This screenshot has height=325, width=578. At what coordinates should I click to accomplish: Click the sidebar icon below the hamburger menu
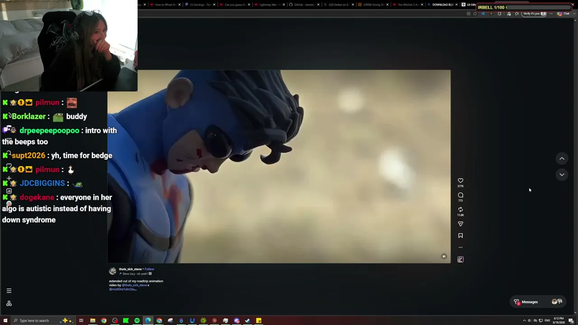pos(9,304)
